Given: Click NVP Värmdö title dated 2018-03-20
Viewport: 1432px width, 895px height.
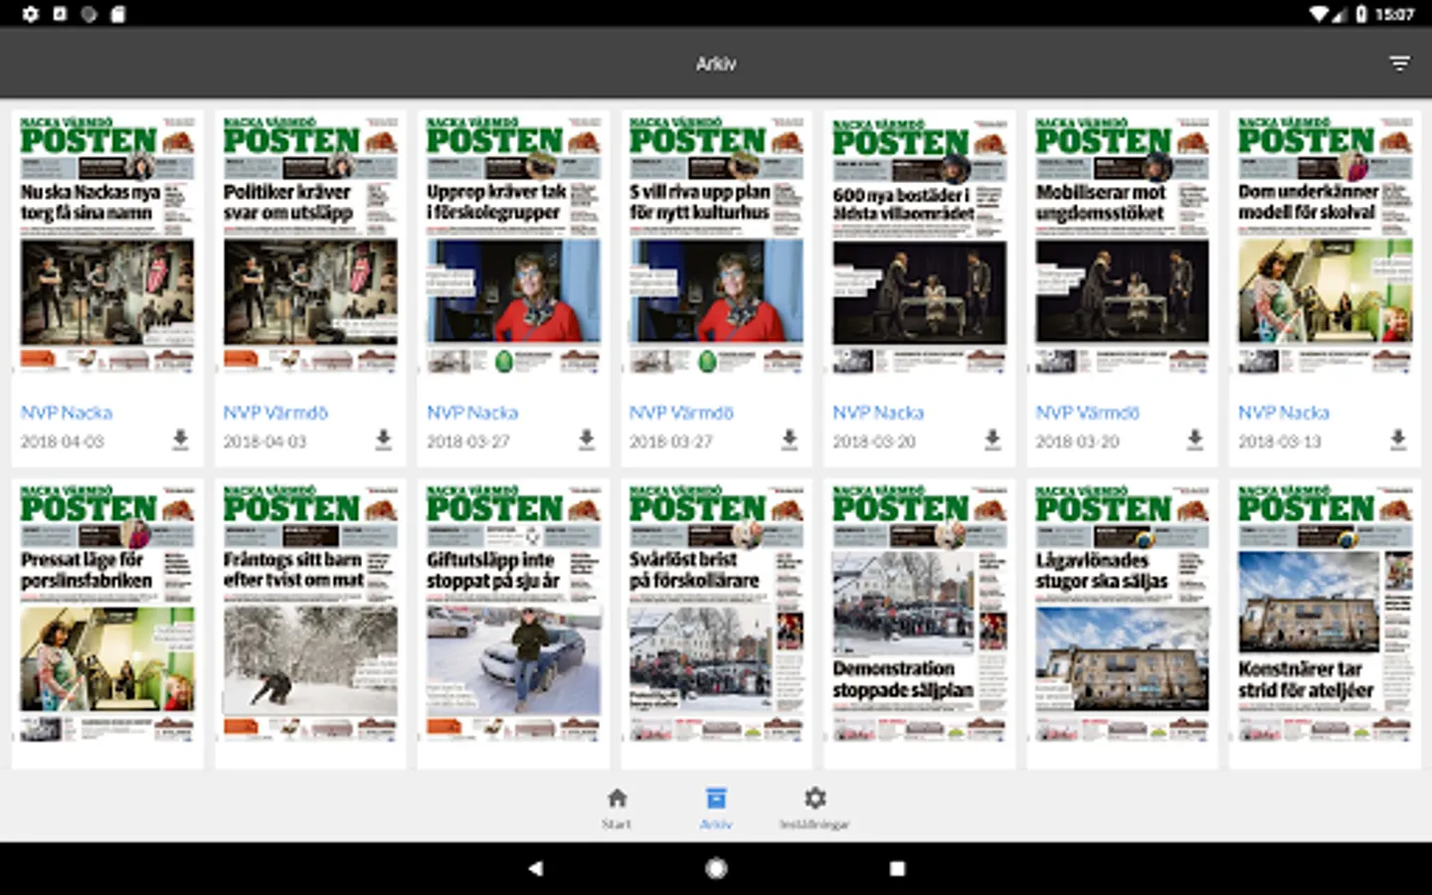Looking at the screenshot, I should tap(1087, 412).
